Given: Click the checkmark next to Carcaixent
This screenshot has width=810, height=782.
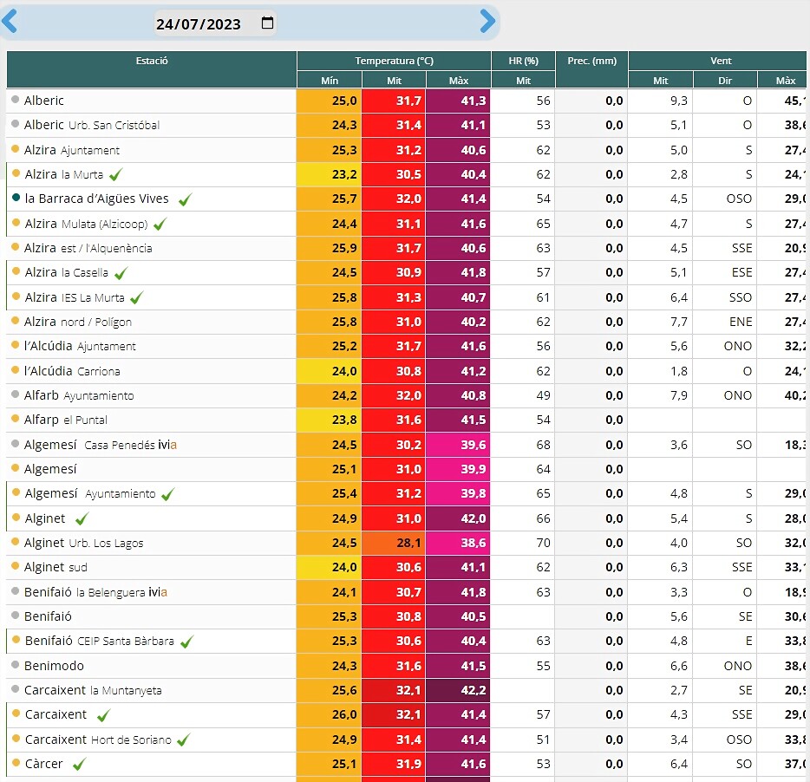Looking at the screenshot, I should [104, 715].
